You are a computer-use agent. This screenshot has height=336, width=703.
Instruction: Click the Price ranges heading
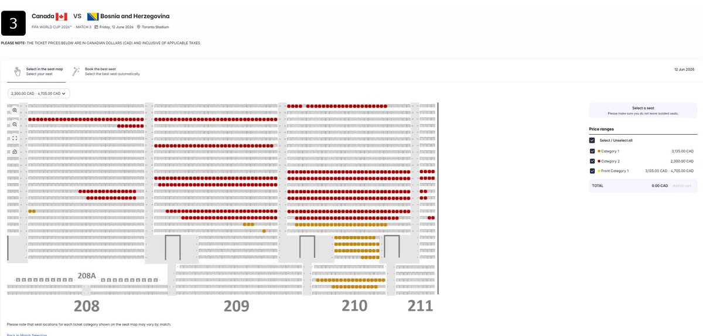pos(602,129)
